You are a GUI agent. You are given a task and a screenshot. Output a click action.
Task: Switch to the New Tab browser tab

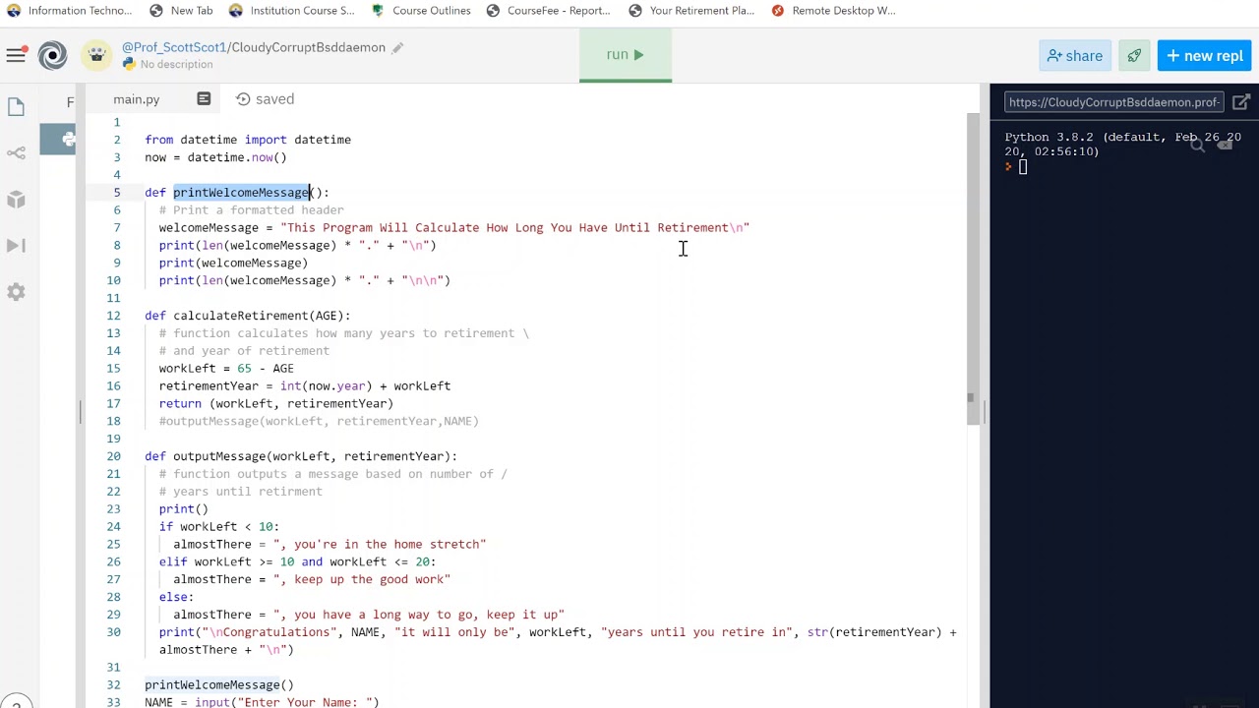(181, 10)
